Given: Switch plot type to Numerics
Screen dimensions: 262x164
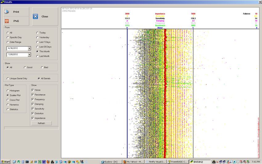Looking at the screenshot, I should point(8,105).
